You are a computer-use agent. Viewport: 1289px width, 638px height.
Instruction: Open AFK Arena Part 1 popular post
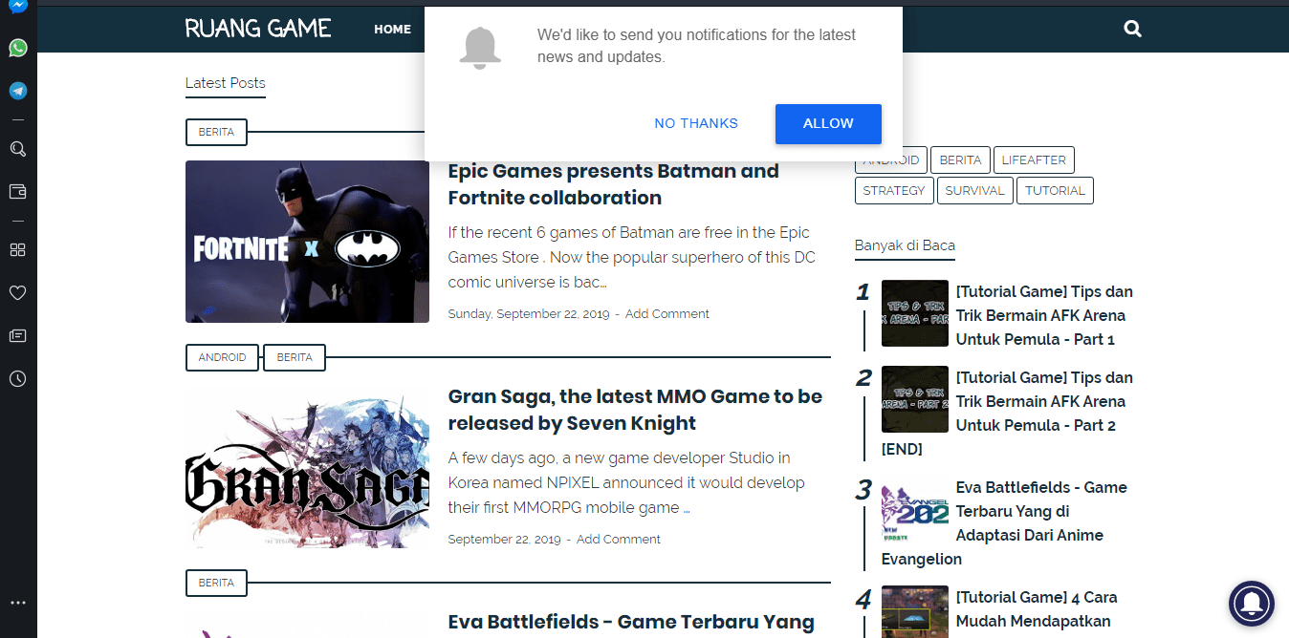coord(1044,315)
